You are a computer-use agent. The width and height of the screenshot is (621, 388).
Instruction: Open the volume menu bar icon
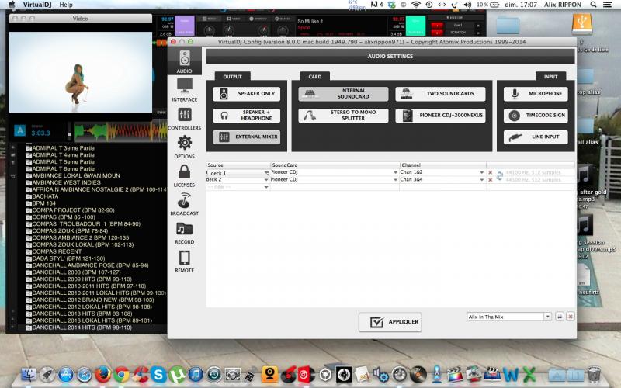[x=467, y=5]
